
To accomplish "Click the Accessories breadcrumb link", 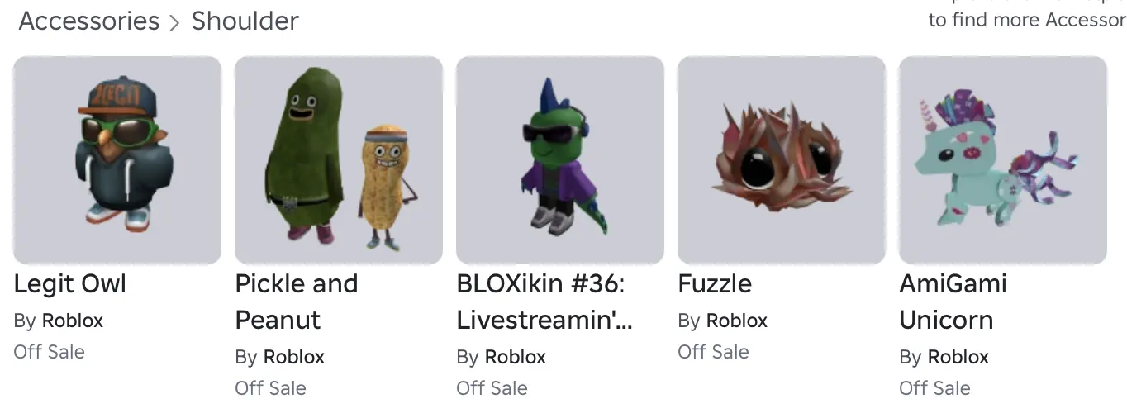I will click(x=89, y=21).
